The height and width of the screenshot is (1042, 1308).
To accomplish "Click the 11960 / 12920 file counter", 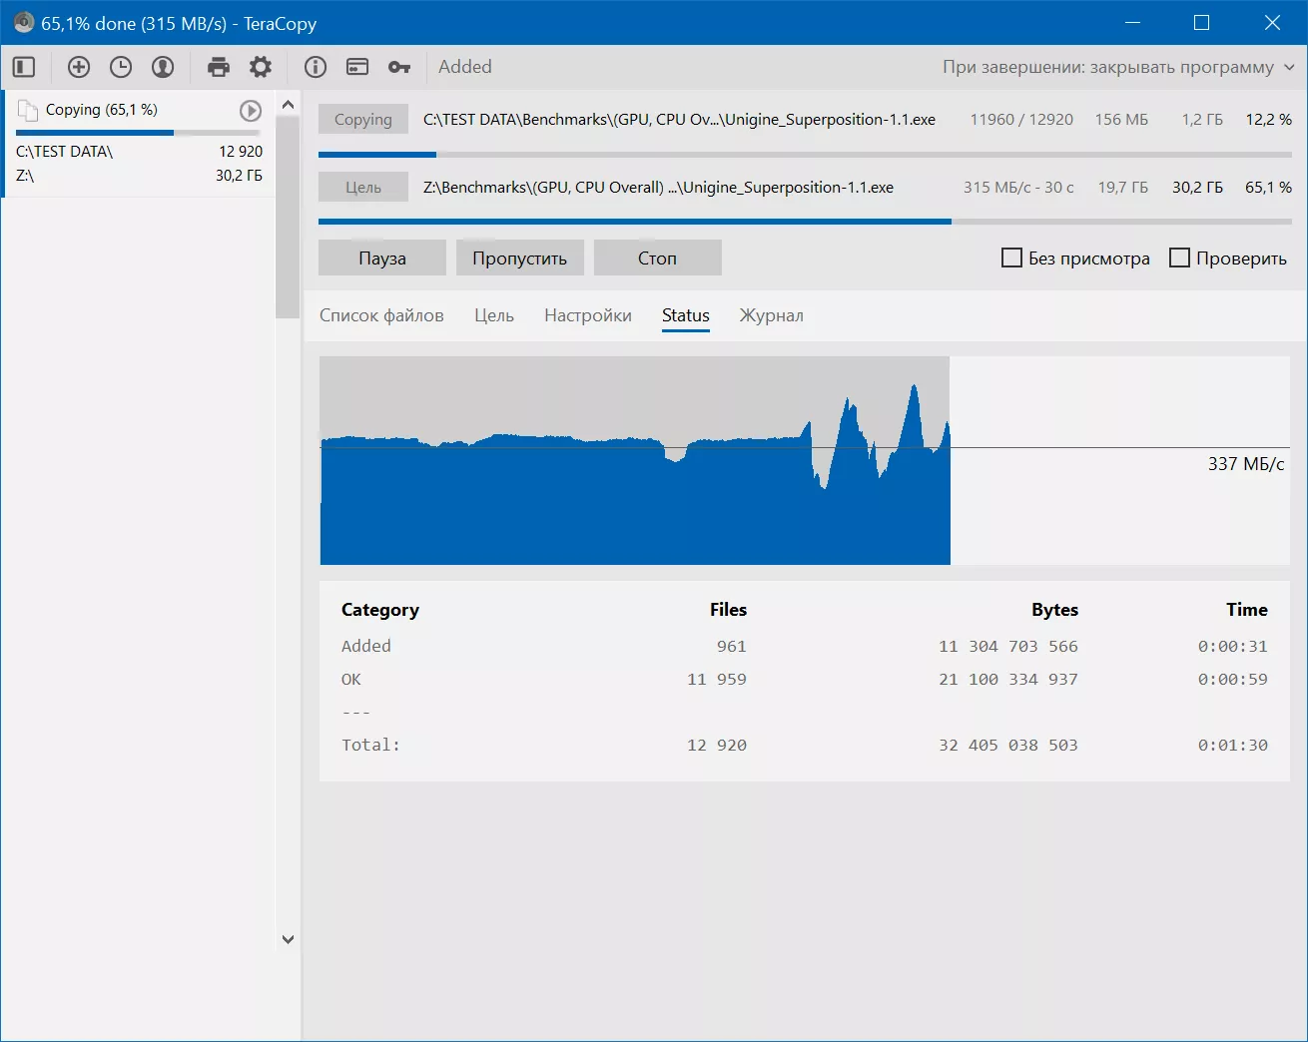I will click(x=1021, y=120).
